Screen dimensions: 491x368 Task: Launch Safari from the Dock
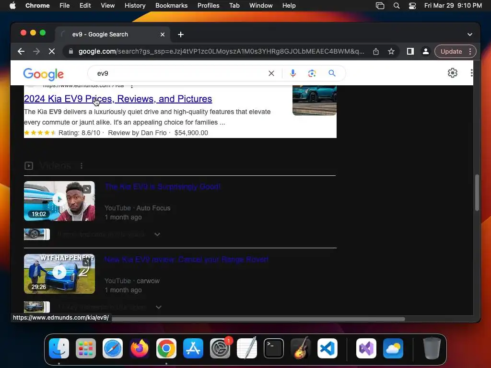point(113,348)
